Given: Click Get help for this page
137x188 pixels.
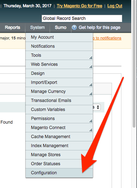Looking at the screenshot, I should [x=99, y=27].
